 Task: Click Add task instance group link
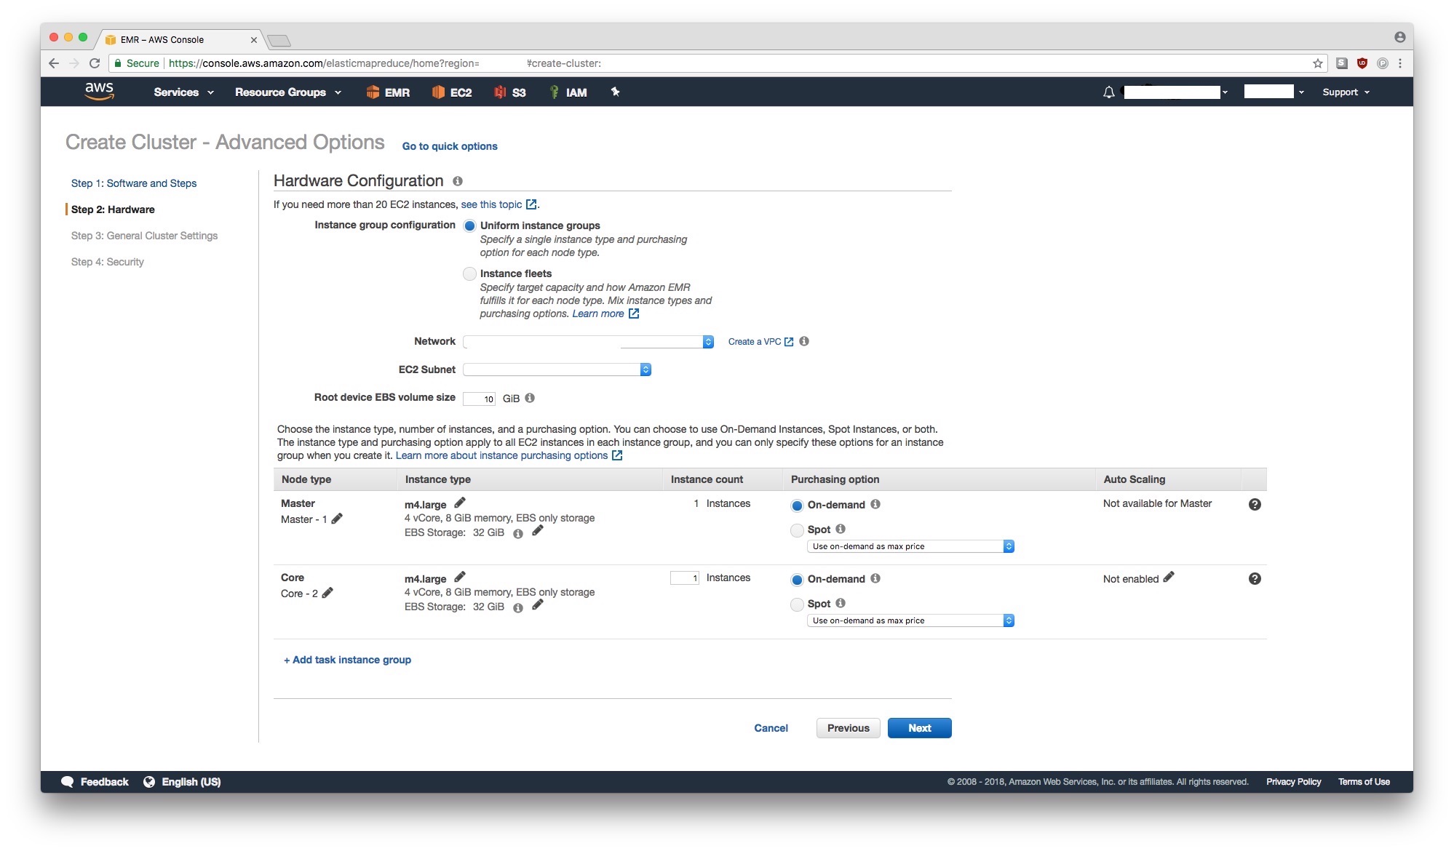pos(346,658)
